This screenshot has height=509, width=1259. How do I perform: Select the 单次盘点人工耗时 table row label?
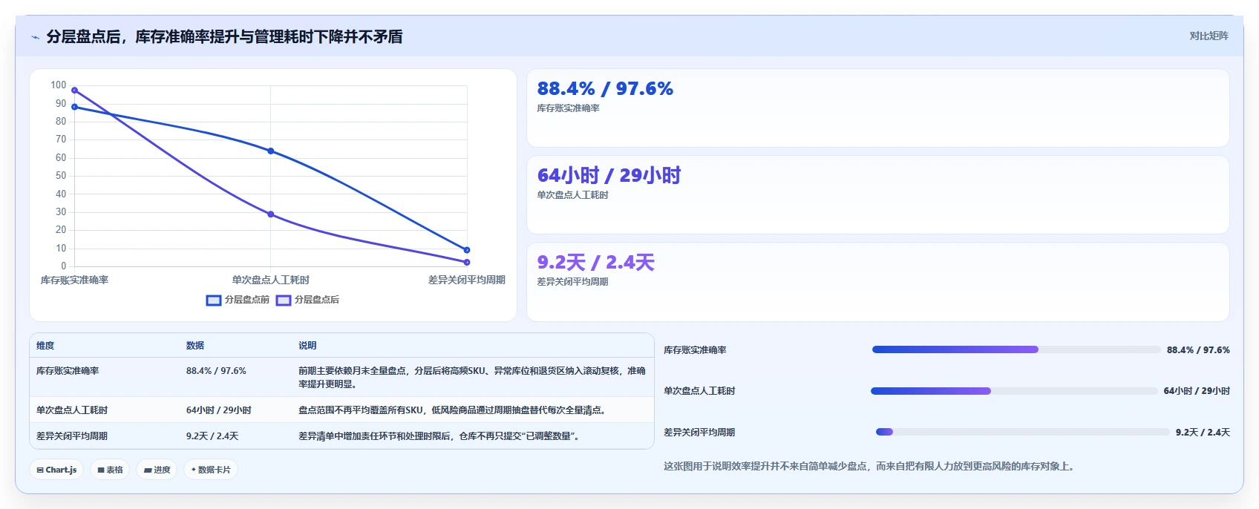[72, 410]
